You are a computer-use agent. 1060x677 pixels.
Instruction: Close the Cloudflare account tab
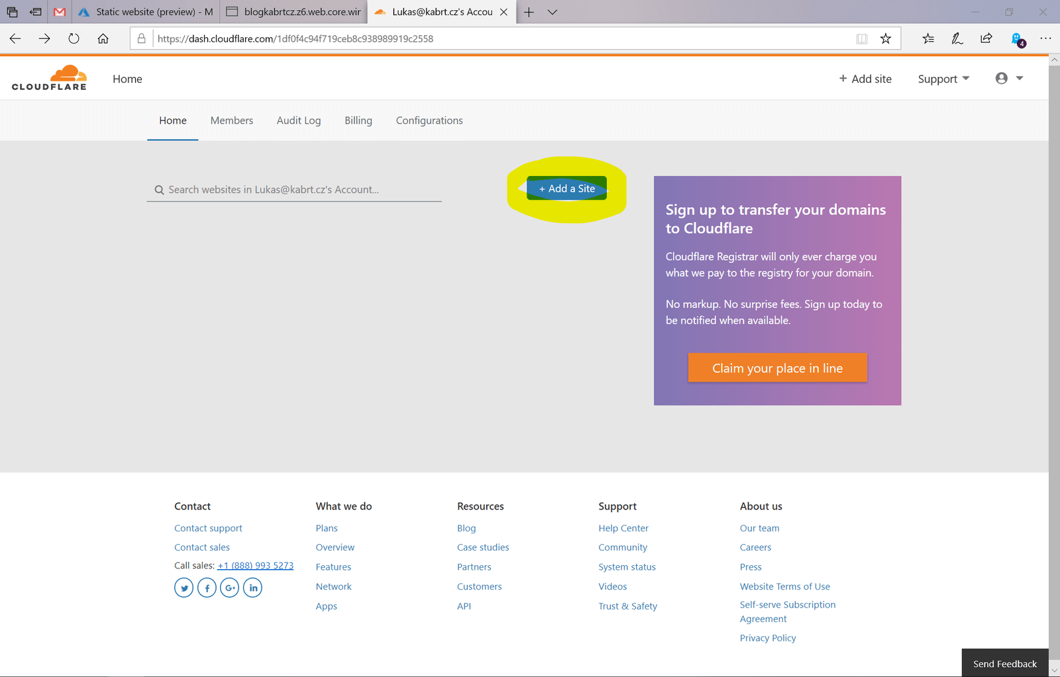[x=503, y=12]
